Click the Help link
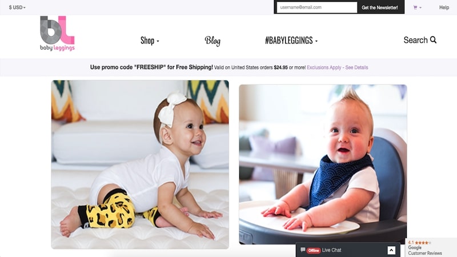 tap(444, 7)
